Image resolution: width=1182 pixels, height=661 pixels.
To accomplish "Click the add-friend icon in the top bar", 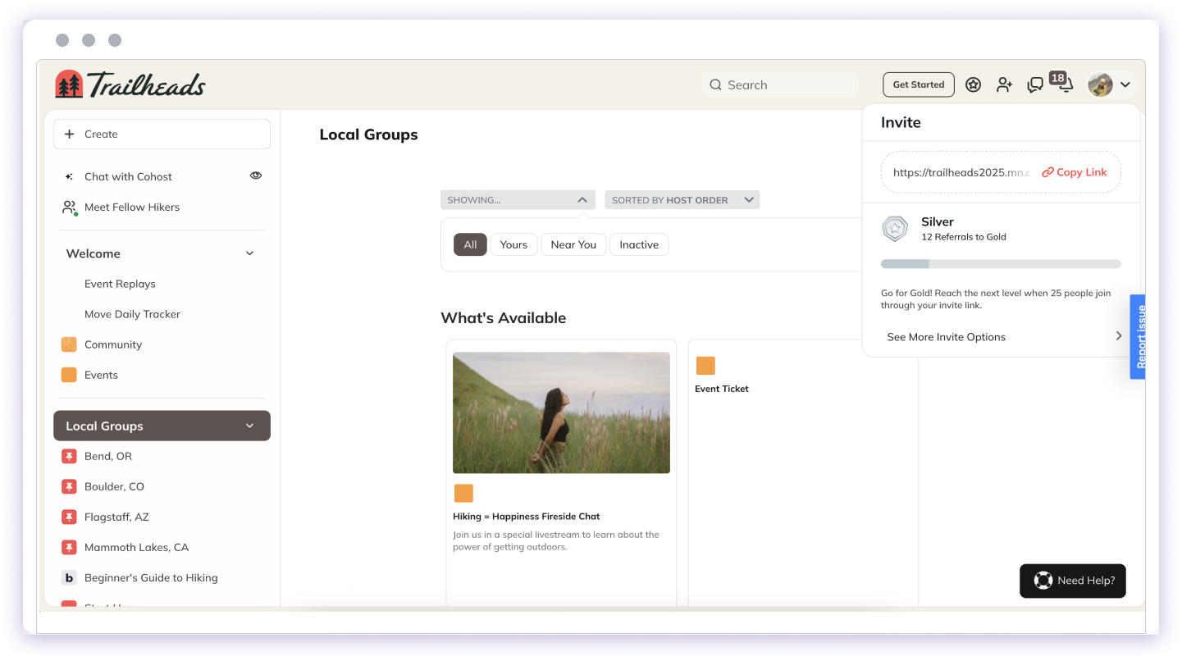I will point(1004,84).
